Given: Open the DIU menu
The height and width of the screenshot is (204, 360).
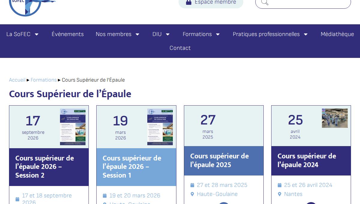Looking at the screenshot, I should click(x=157, y=34).
